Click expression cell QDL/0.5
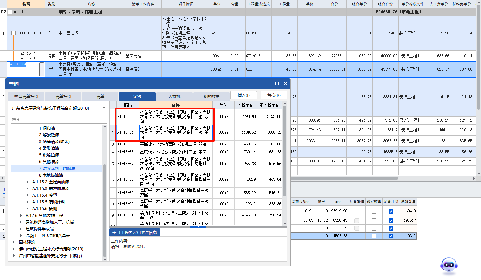 pos(259,56)
